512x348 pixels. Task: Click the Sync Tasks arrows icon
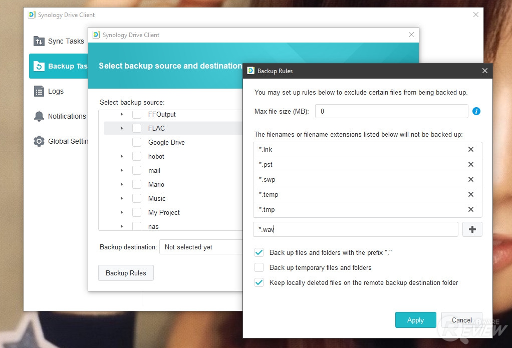39,41
